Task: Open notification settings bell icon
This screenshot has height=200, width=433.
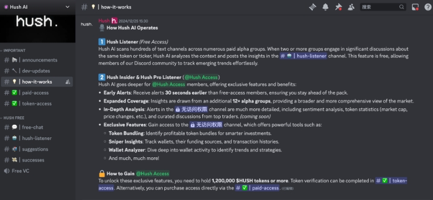Action: 326,7
